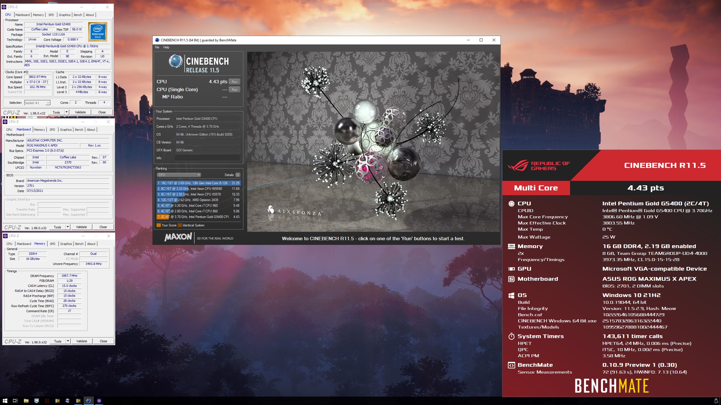The width and height of the screenshot is (721, 405).
Task: Click the CPU-Z title icon in Mainboard window
Action: pos(5,122)
